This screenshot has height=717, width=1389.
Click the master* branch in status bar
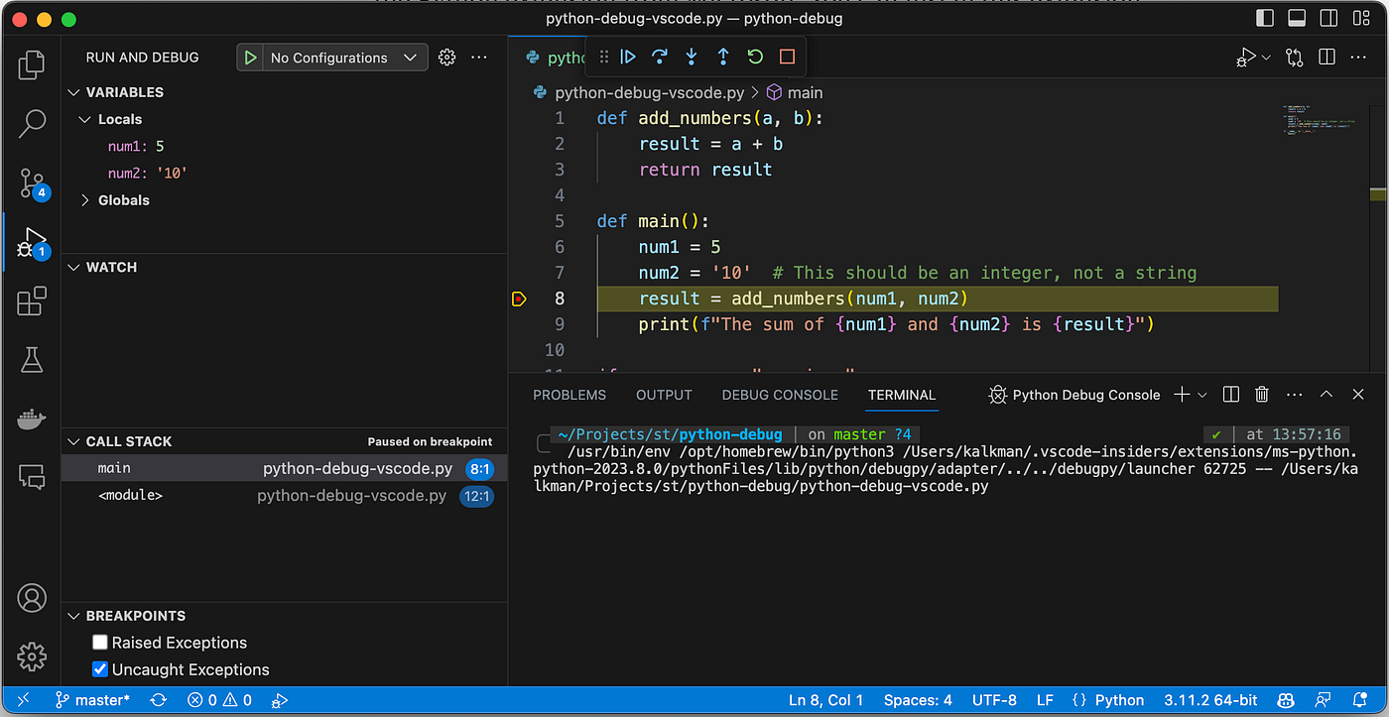coord(92,700)
